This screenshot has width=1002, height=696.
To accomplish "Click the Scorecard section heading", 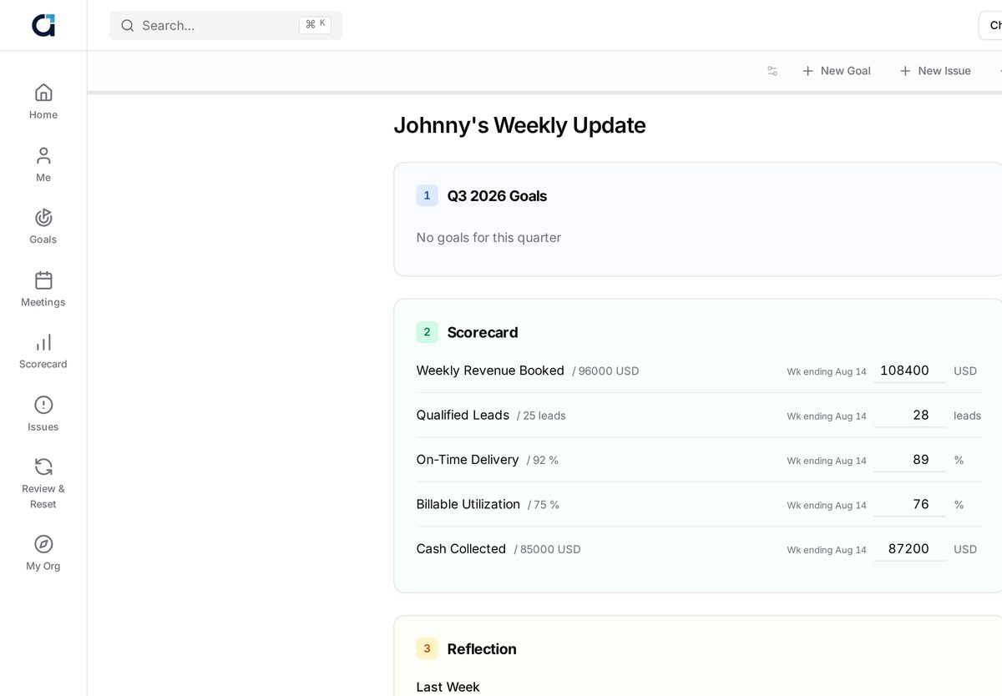I will click(483, 332).
